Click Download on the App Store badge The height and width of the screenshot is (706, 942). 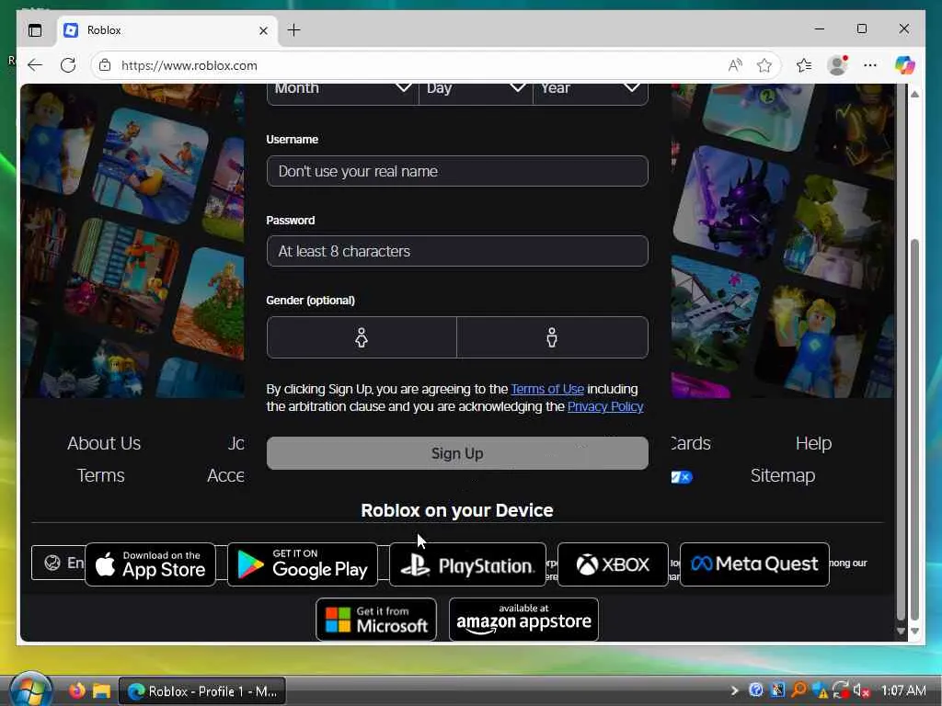(x=150, y=564)
